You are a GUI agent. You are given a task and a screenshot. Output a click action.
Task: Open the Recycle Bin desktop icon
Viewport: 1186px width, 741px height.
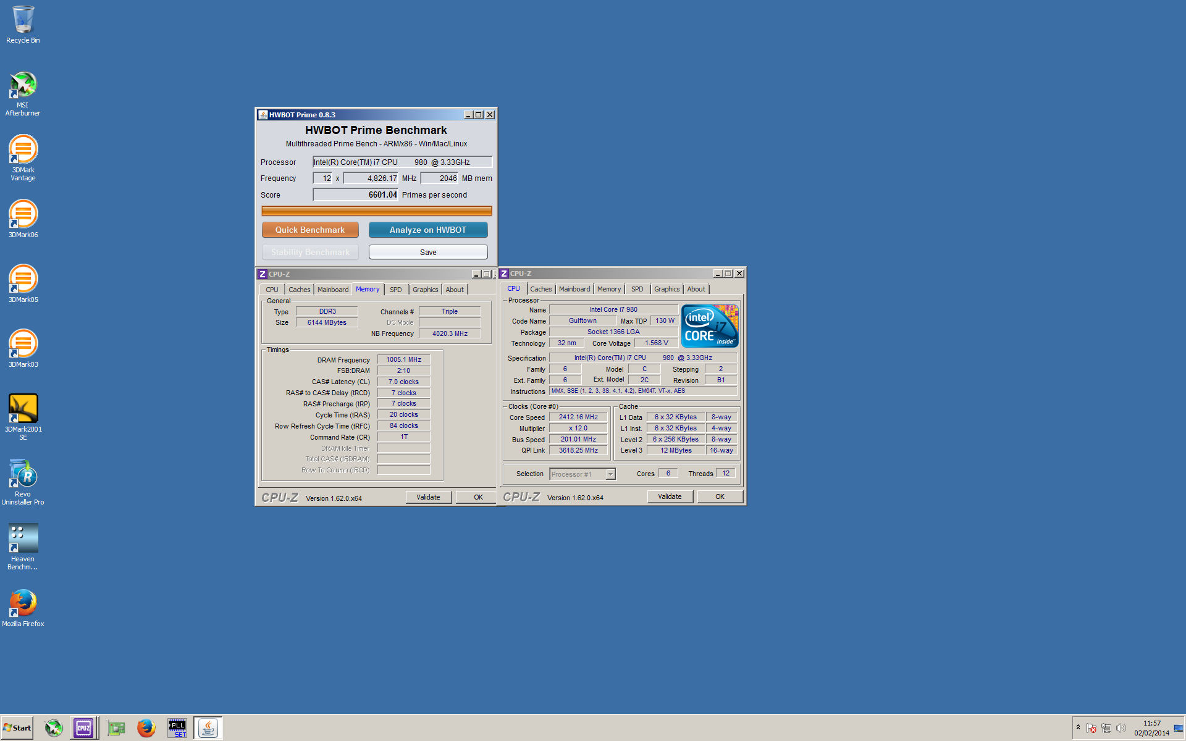(x=23, y=25)
